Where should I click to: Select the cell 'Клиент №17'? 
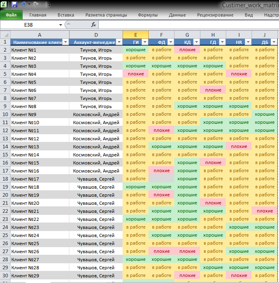[x=40, y=179]
